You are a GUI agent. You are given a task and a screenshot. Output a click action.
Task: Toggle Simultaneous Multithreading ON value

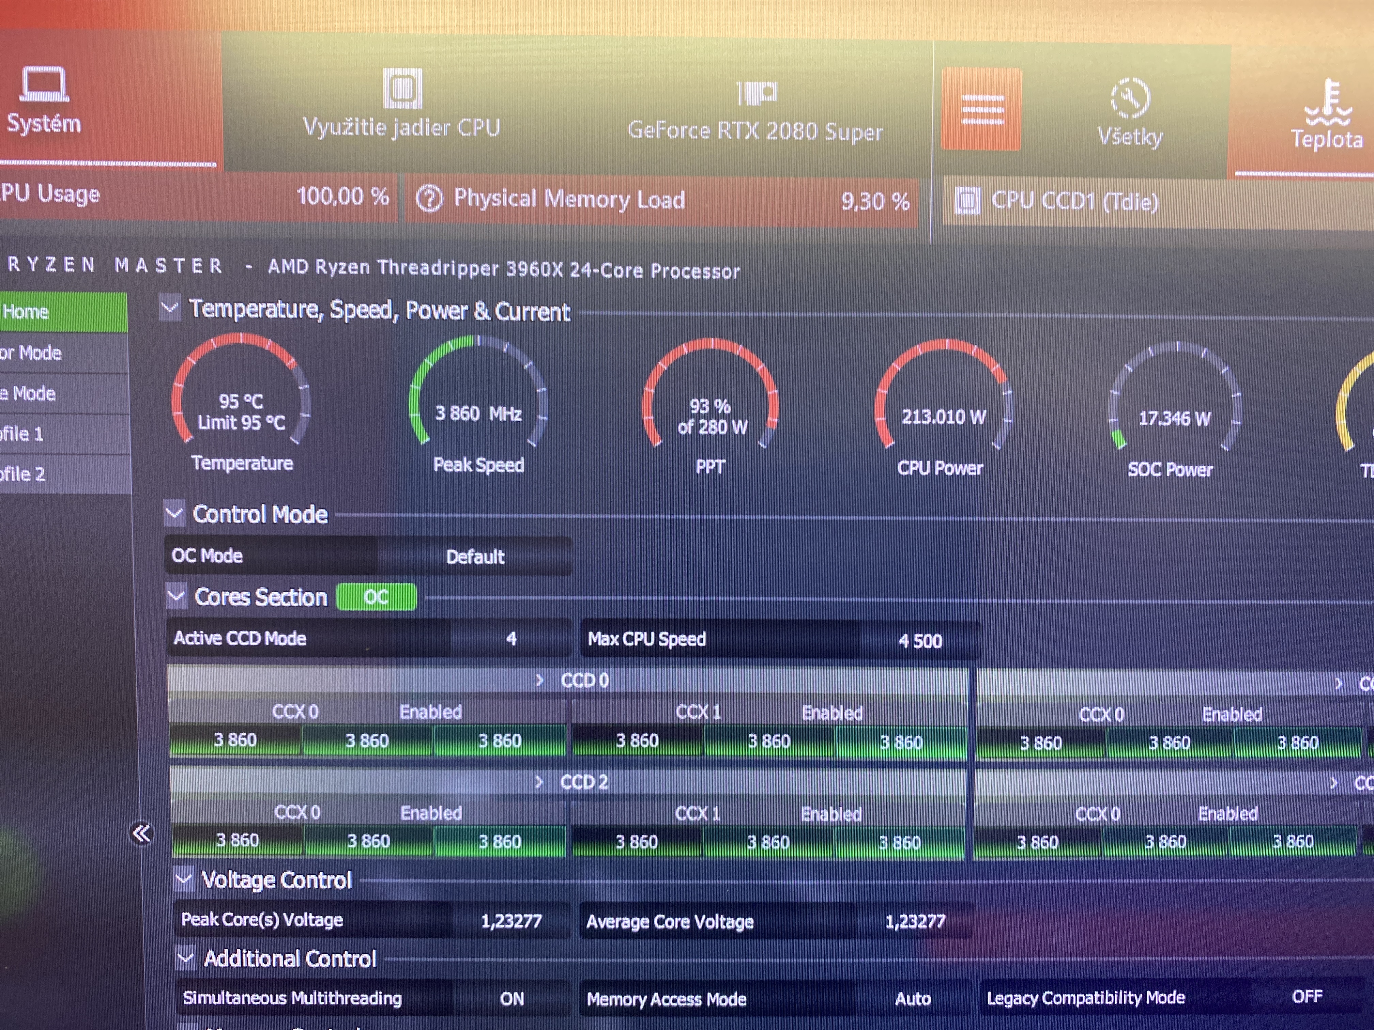coord(512,998)
